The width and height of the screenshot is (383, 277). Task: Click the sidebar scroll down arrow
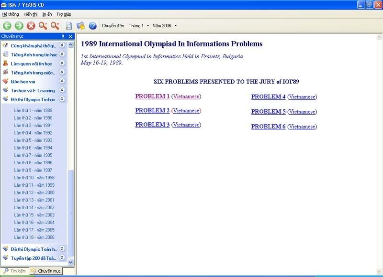coord(71,262)
